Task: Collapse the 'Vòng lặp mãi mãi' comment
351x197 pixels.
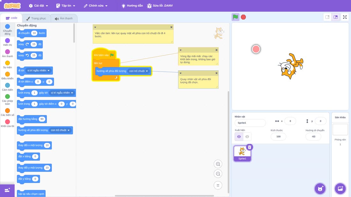Action: pos(181,50)
